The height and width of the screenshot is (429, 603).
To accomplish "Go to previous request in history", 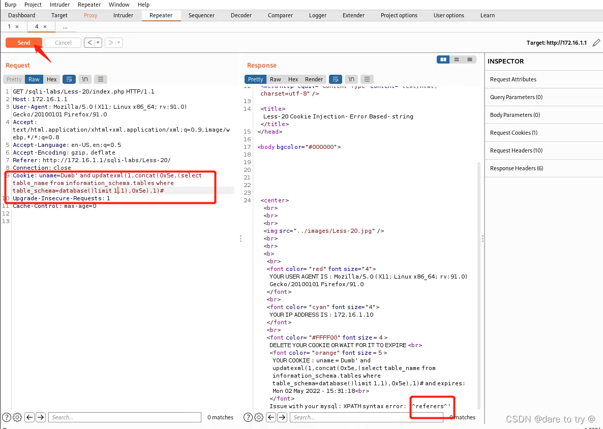I will (89, 43).
